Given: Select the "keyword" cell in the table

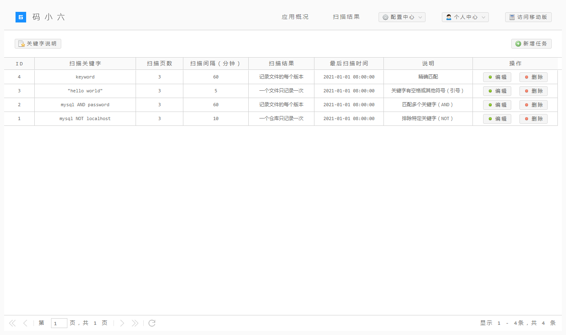Looking at the screenshot, I should pyautogui.click(x=85, y=77).
